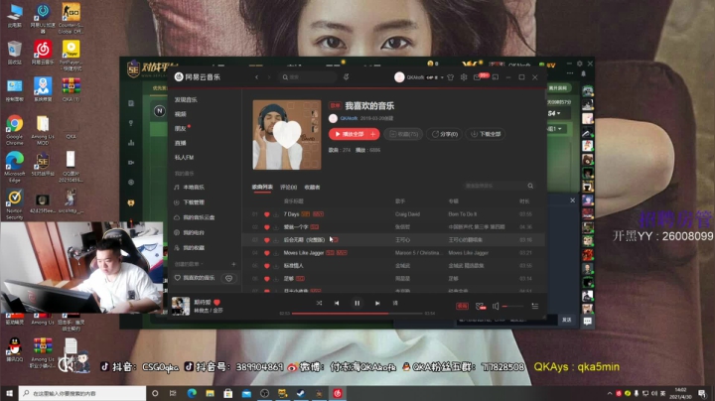Start heartbeat mode next to 我喜欢的音乐
The width and height of the screenshot is (715, 401).
229,278
